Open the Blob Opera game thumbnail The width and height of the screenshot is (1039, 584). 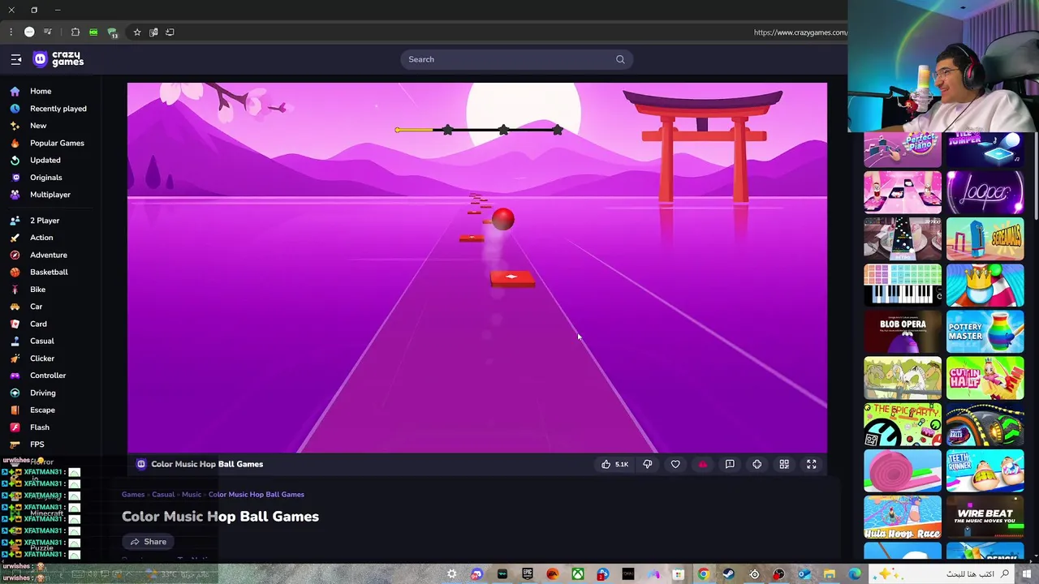click(903, 332)
